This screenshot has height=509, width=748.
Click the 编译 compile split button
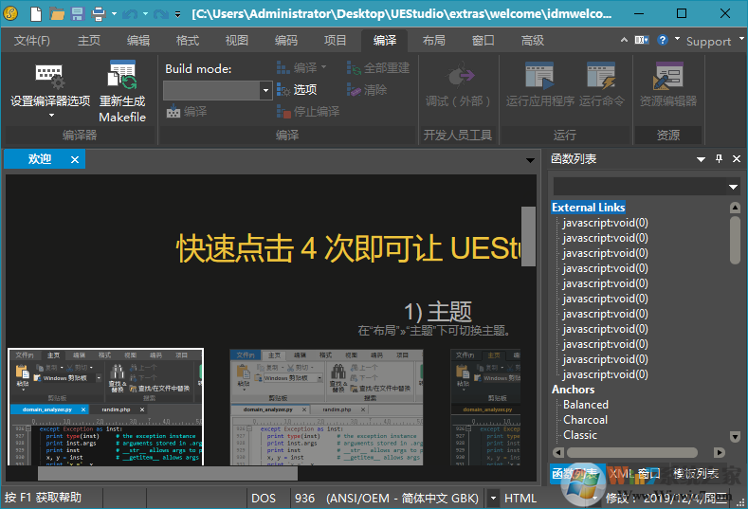click(x=301, y=67)
